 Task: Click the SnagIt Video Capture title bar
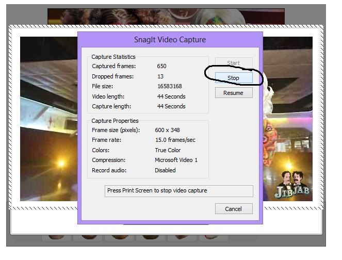pyautogui.click(x=170, y=40)
